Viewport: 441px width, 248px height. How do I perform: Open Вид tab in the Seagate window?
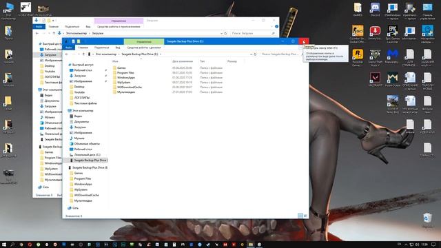[118, 48]
